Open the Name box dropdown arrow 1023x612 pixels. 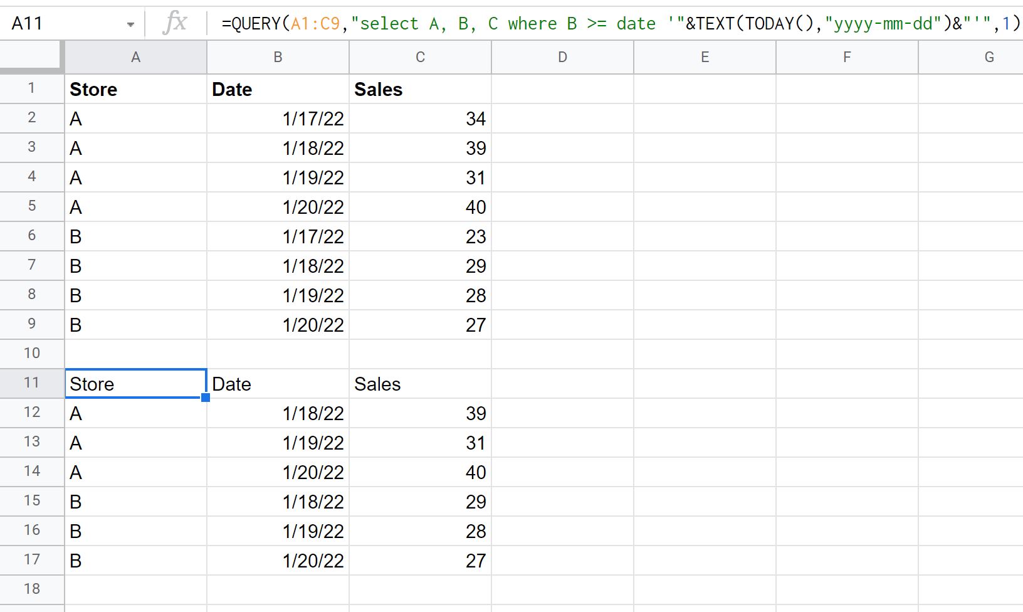coord(130,24)
